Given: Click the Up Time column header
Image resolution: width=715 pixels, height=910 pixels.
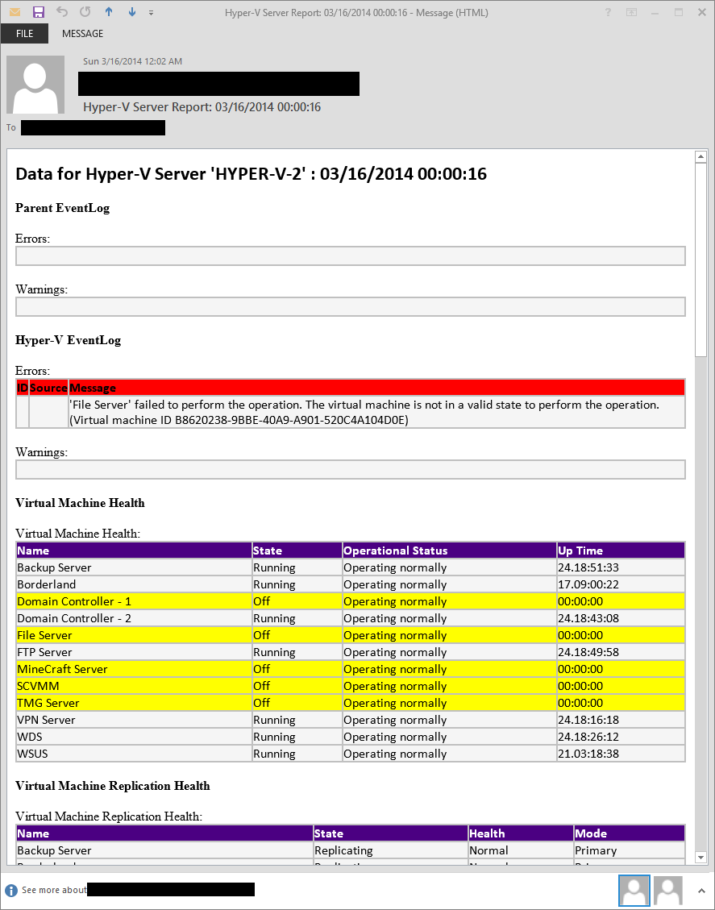Looking at the screenshot, I should pos(621,551).
